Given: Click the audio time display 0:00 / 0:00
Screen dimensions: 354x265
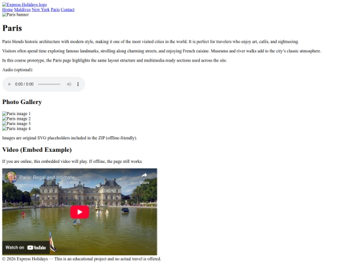Looking at the screenshot, I should click(x=24, y=84).
